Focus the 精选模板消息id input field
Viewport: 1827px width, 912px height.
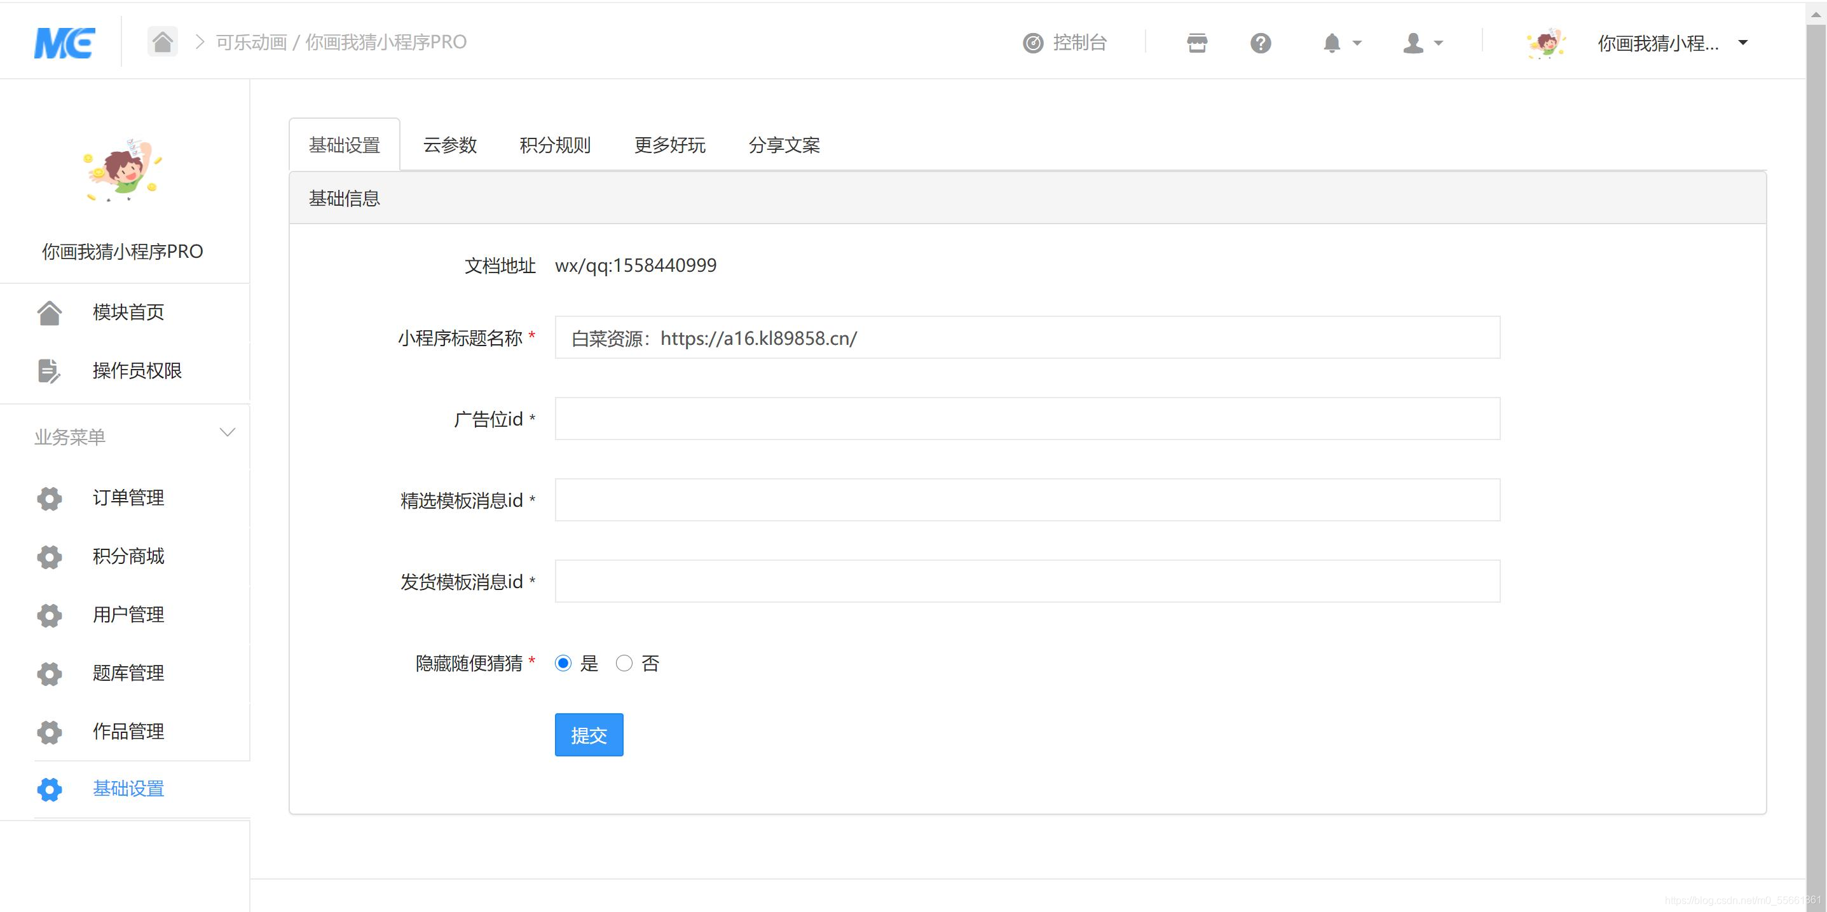point(1027,500)
